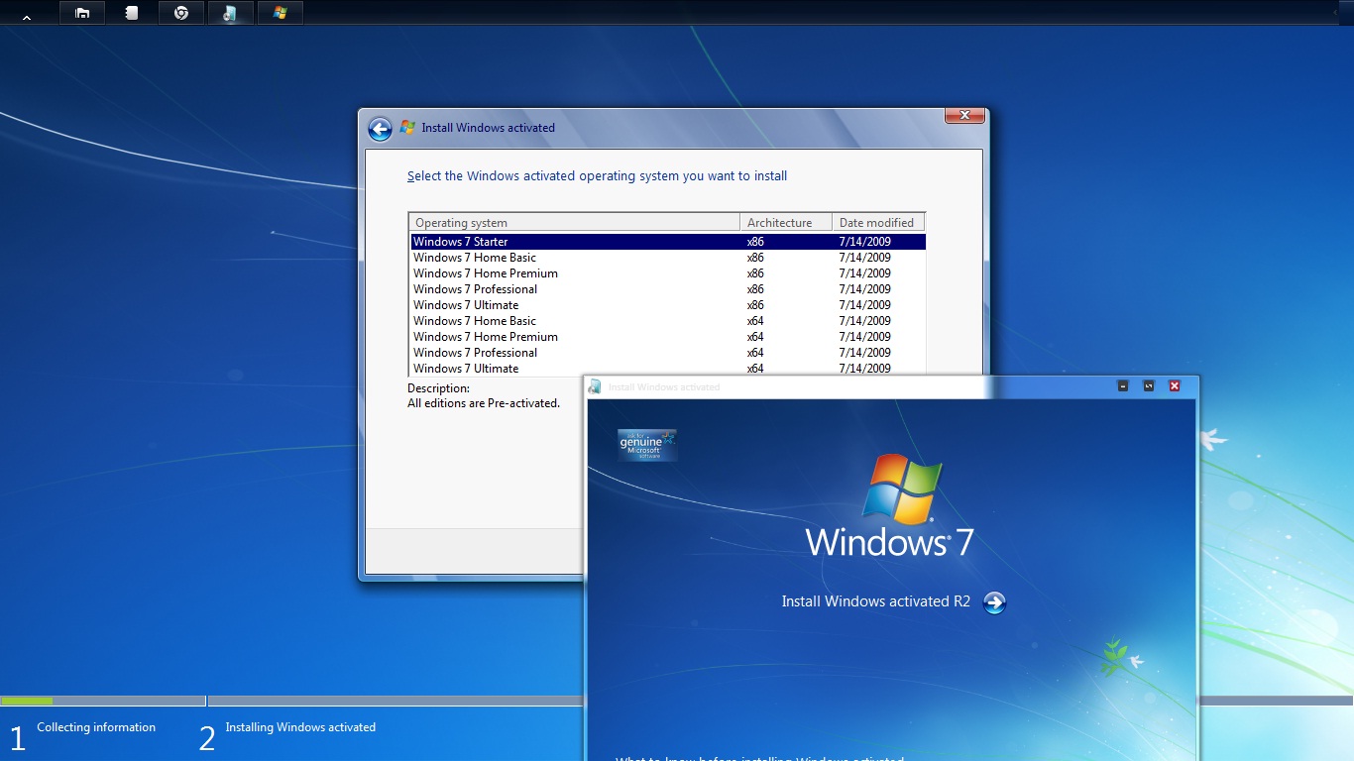Click the Installing Windows activated step label

click(x=301, y=726)
